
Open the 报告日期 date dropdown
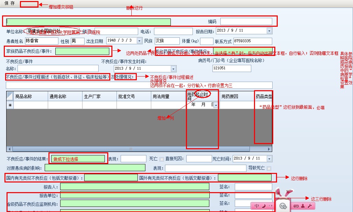click(269, 31)
